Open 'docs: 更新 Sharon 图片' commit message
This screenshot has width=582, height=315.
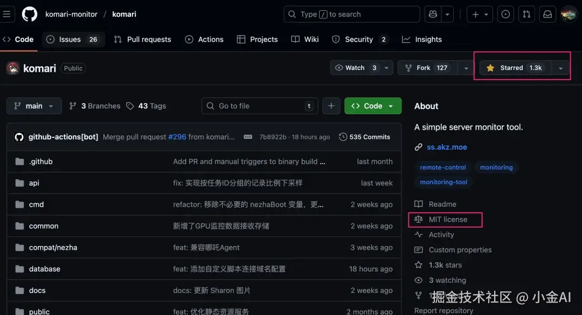[x=212, y=291]
